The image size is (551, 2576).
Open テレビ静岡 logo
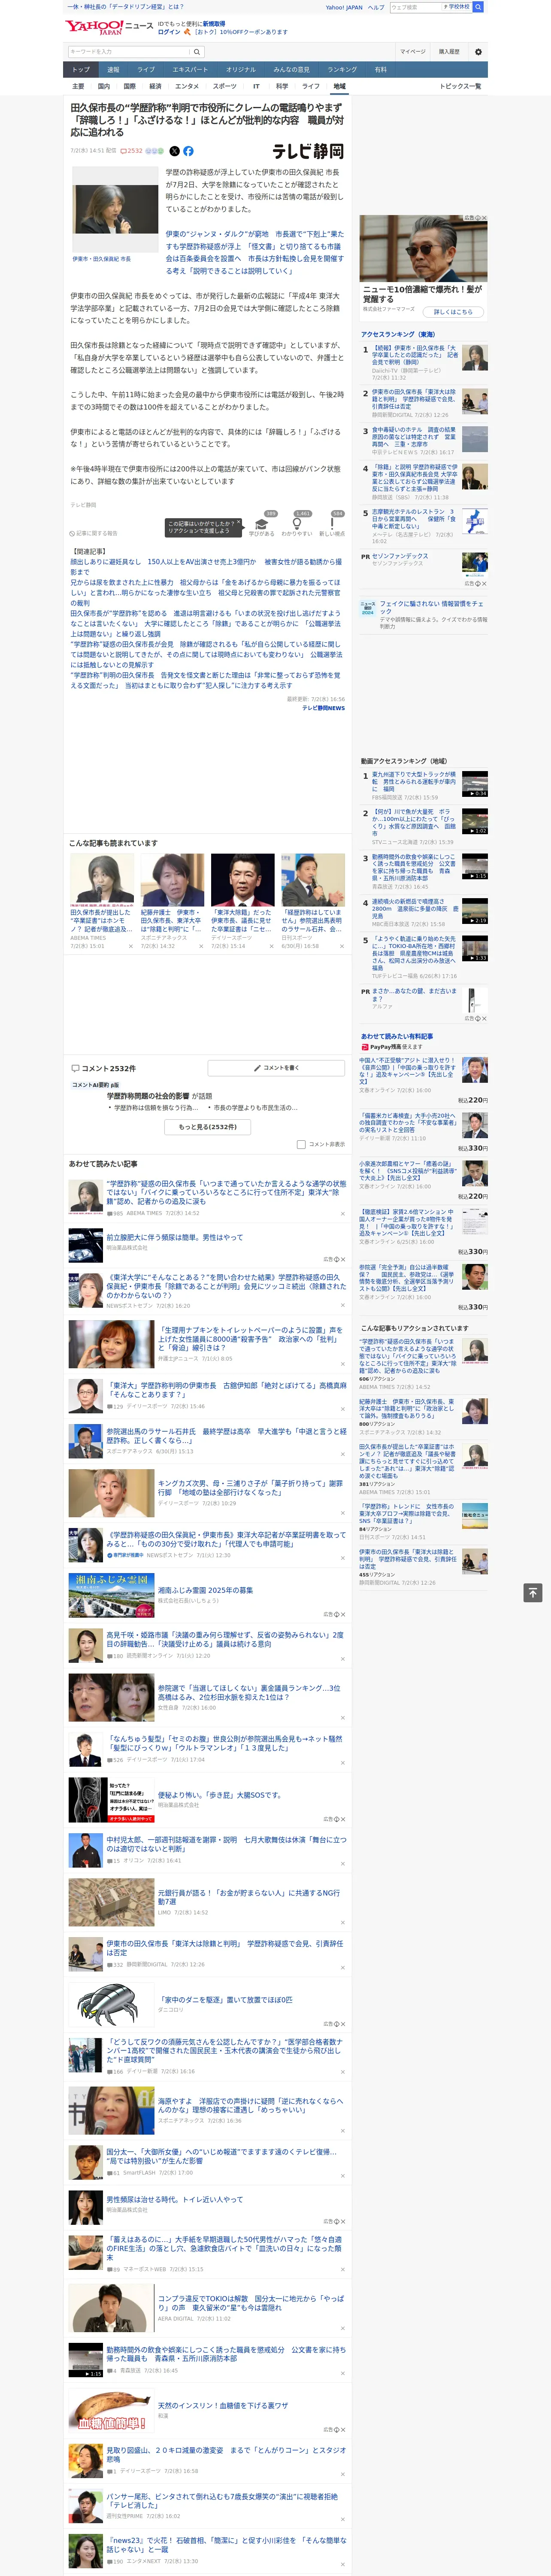click(308, 151)
